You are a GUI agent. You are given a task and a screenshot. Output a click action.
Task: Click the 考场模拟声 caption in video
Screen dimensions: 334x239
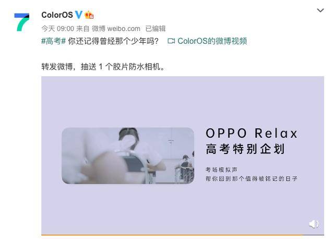tap(221, 170)
